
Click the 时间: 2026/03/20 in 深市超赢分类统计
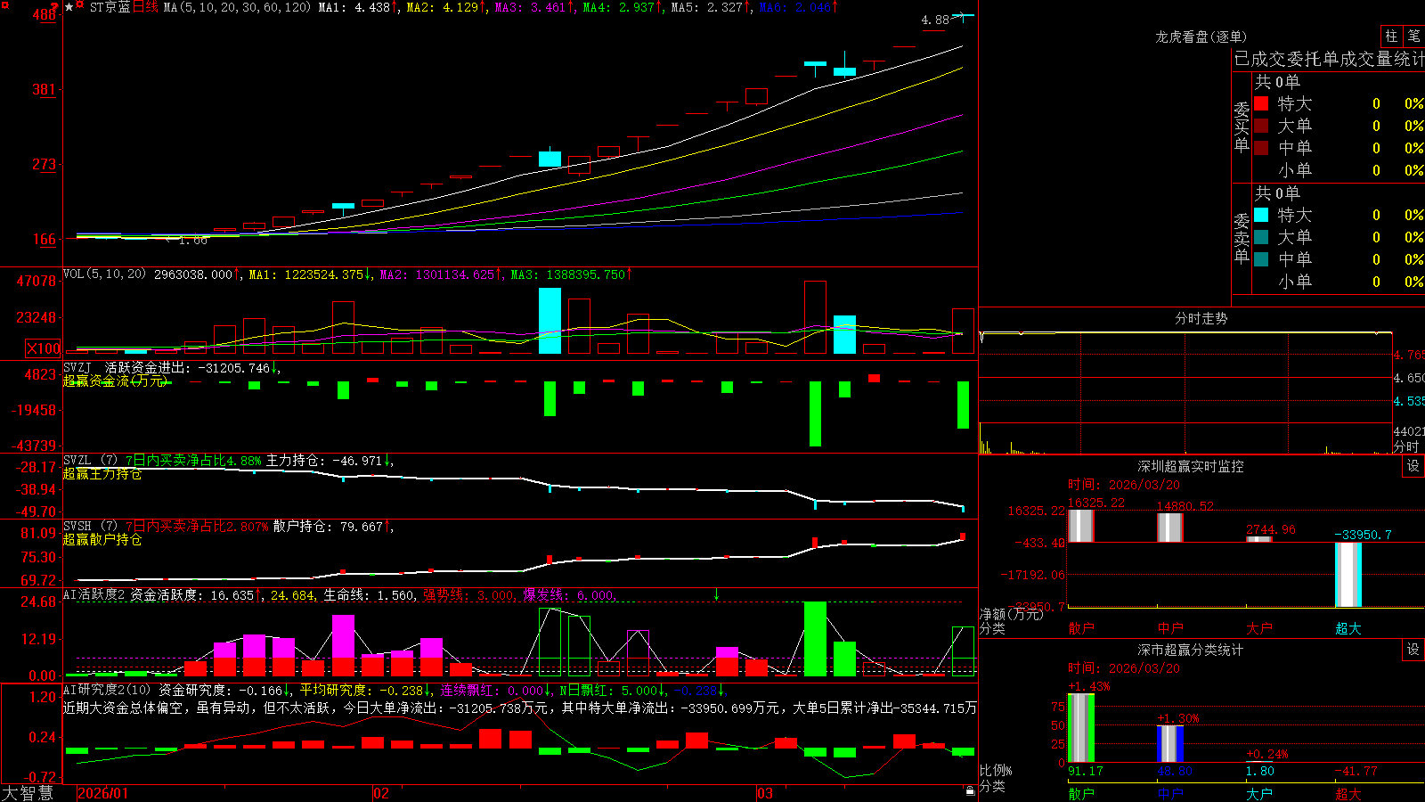click(1124, 667)
